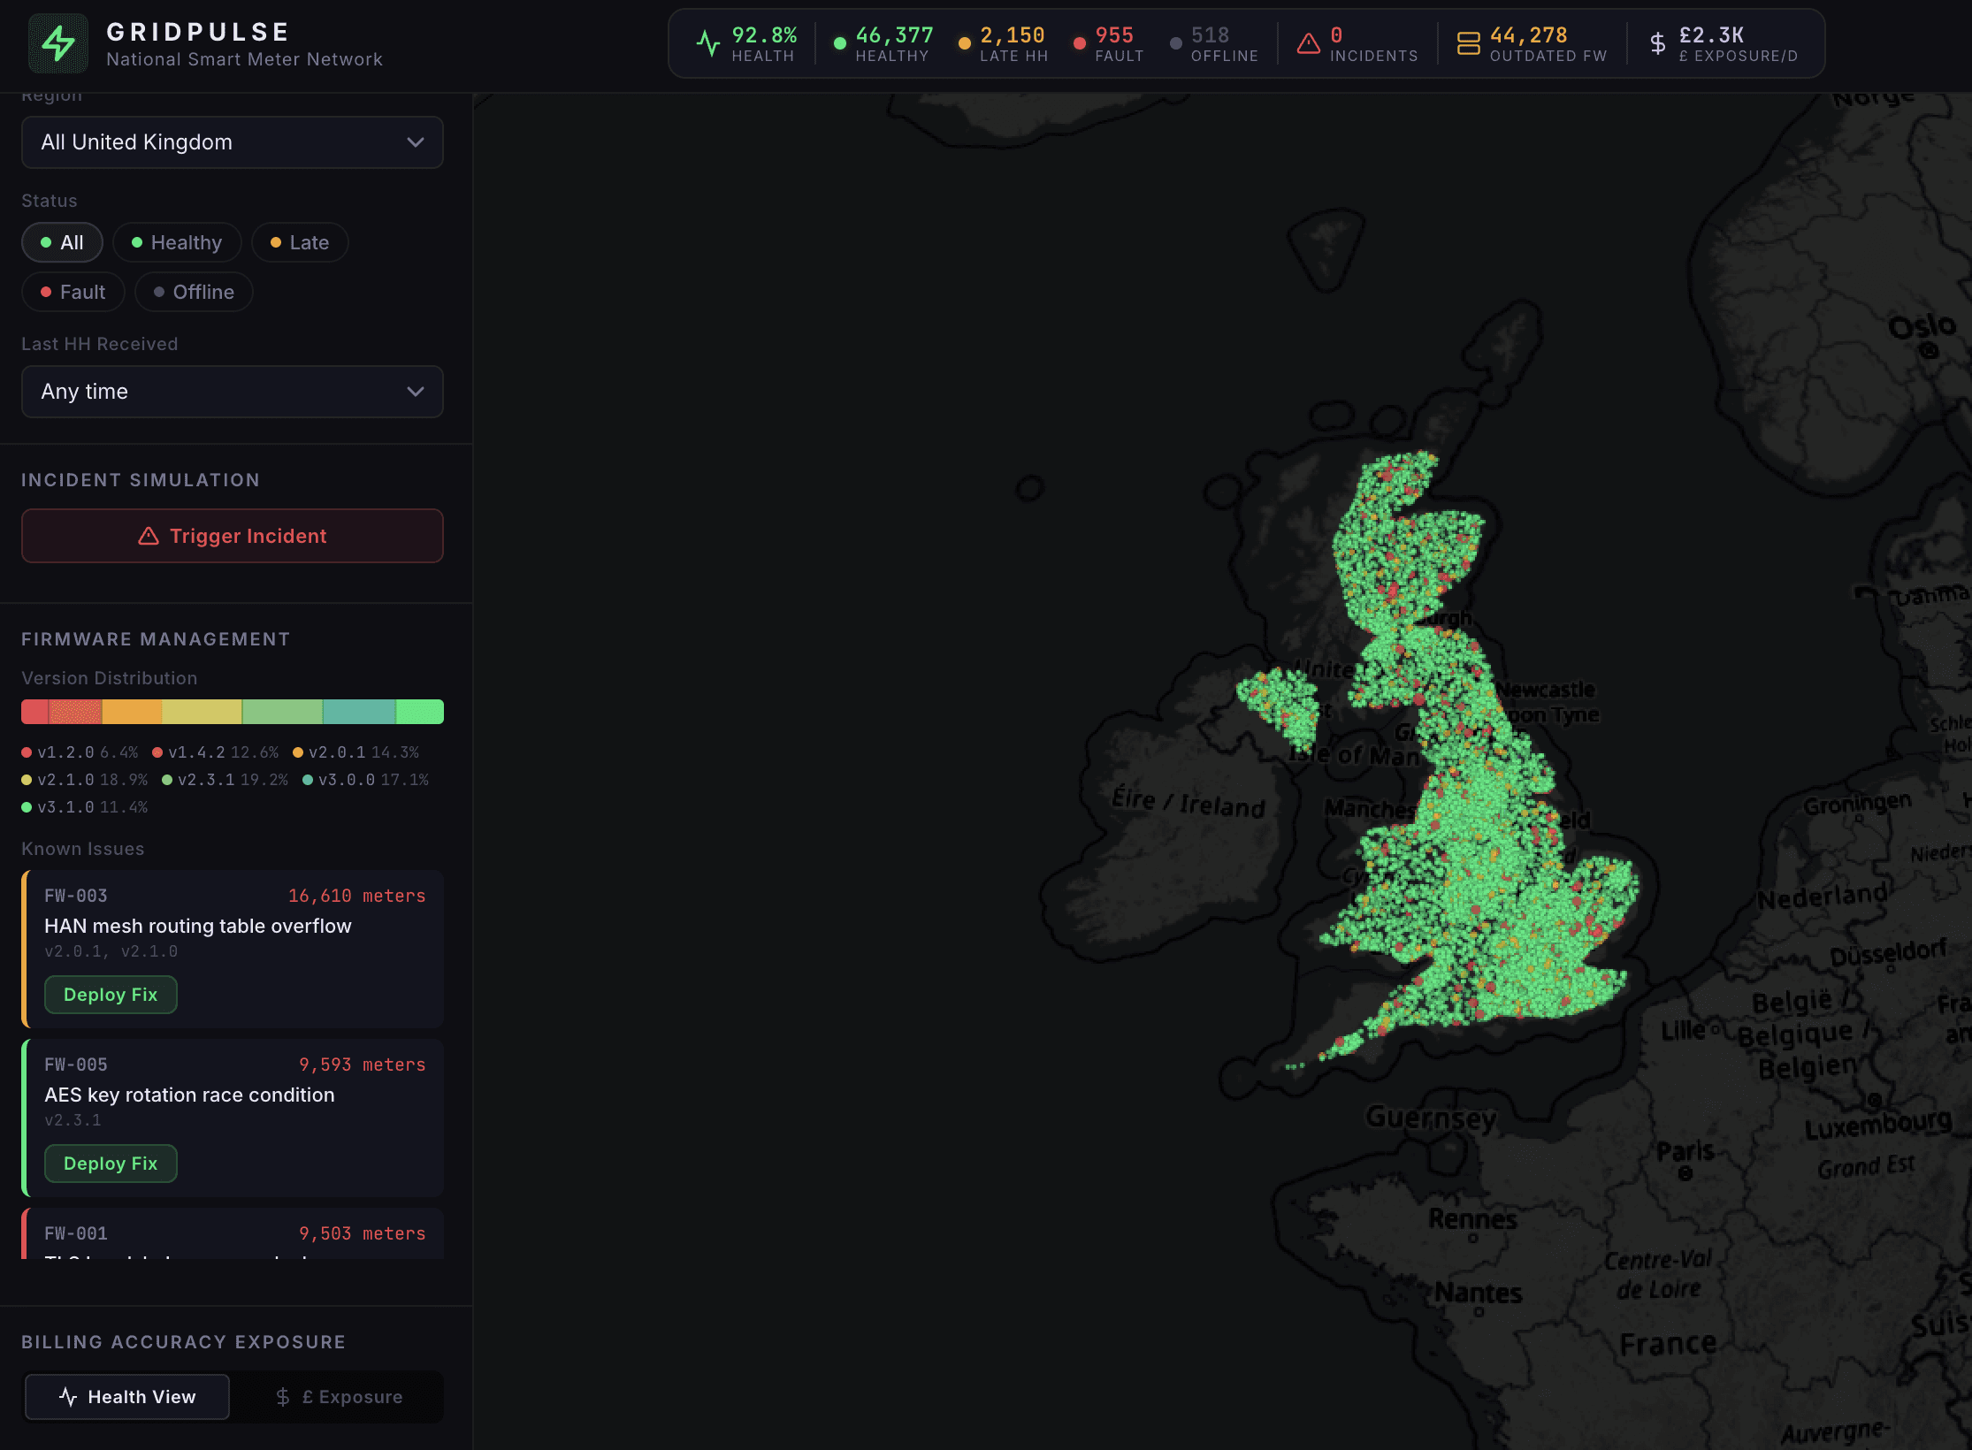Image resolution: width=1972 pixels, height=1450 pixels.
Task: Click the red fault status dot in the header
Action: [x=1079, y=43]
